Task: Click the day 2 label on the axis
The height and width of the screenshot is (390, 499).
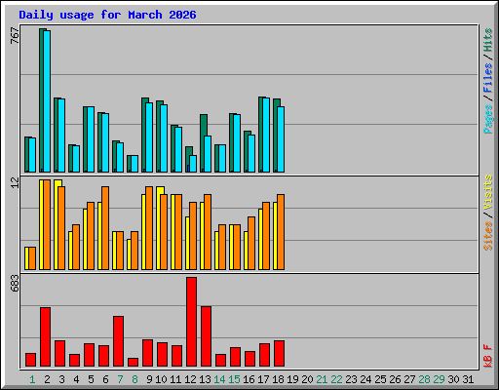Action: pyautogui.click(x=47, y=379)
